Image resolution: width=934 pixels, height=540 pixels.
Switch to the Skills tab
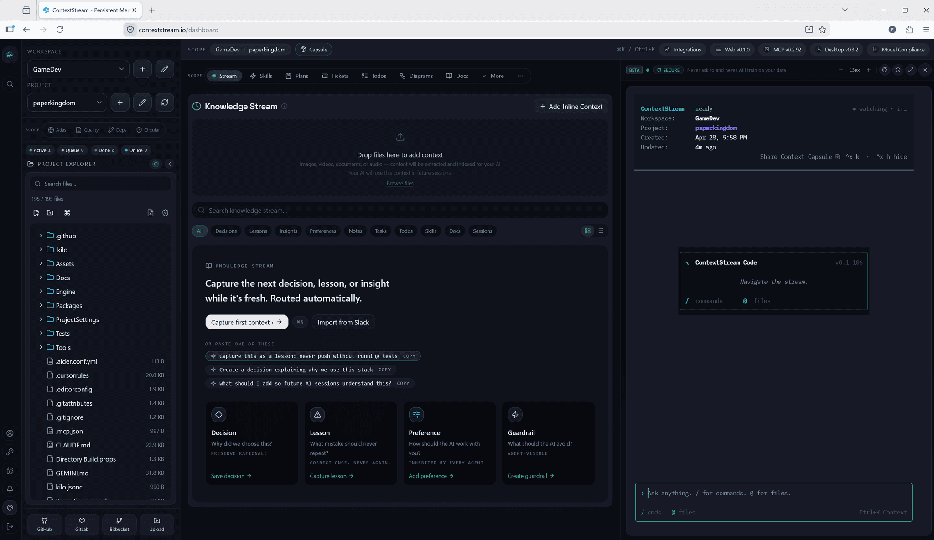[x=261, y=76]
